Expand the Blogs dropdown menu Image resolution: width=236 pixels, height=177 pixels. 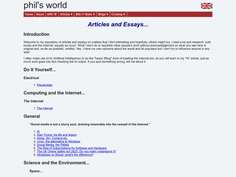(103, 14)
